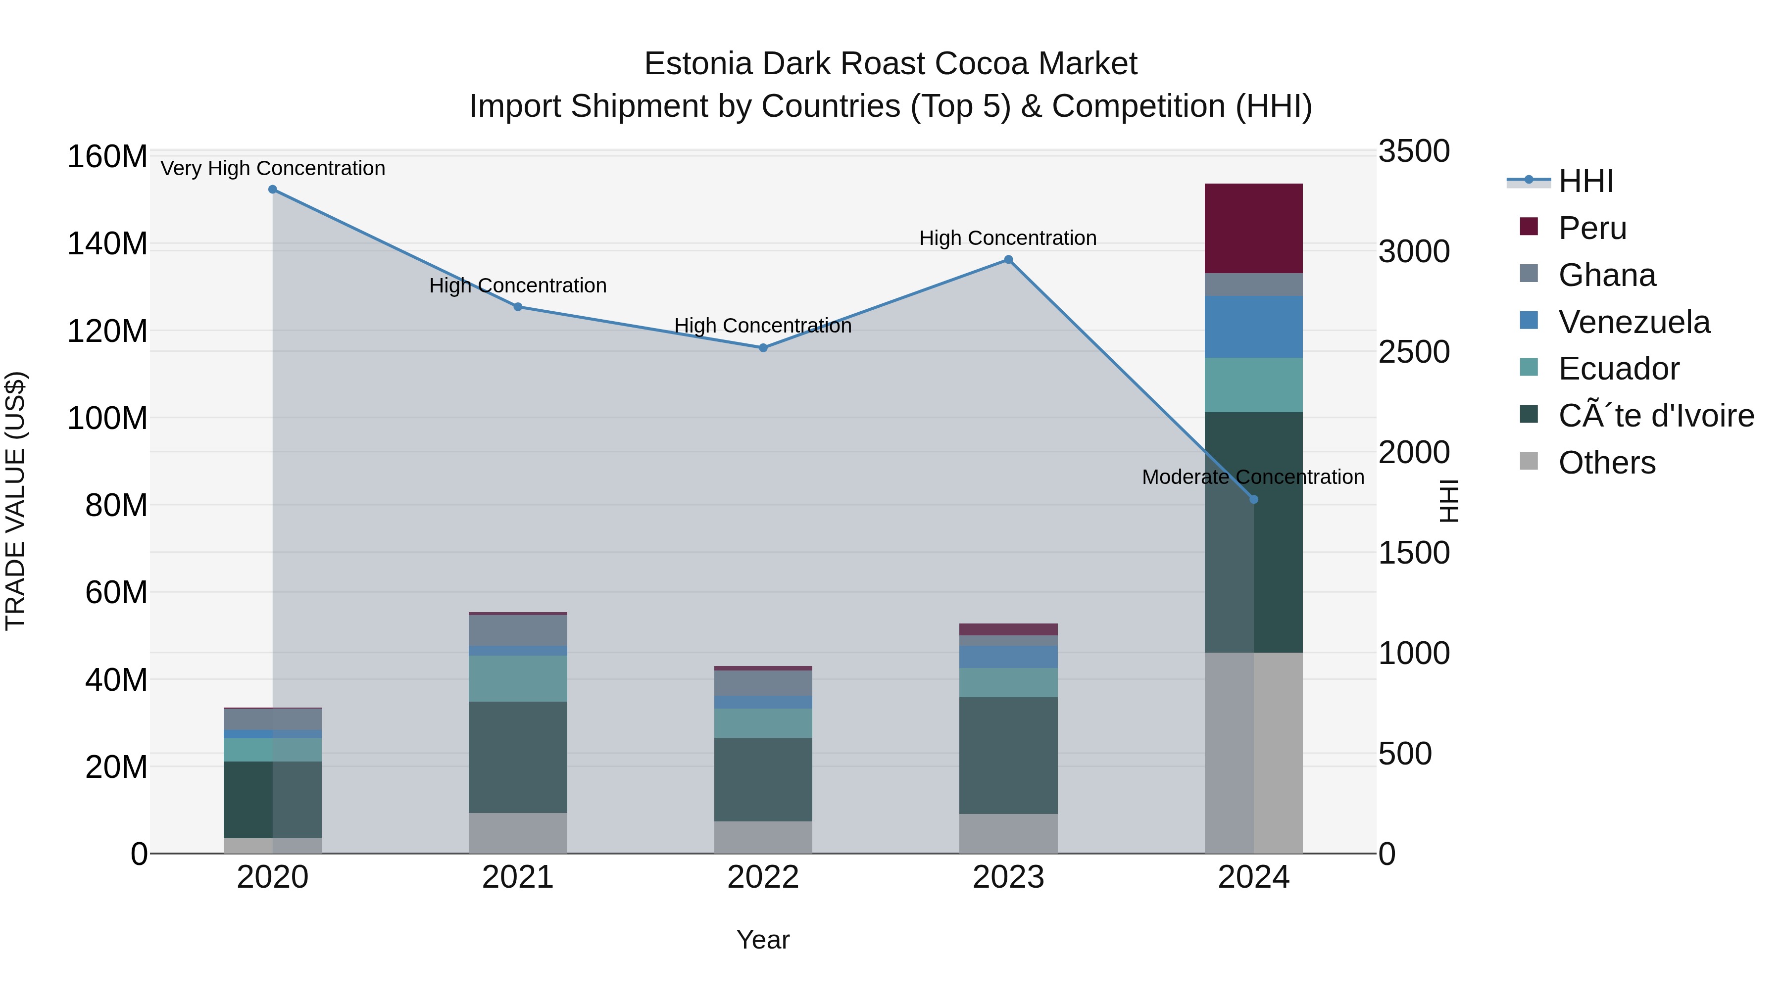Select the Peru segment of 2023 bar

(1009, 630)
